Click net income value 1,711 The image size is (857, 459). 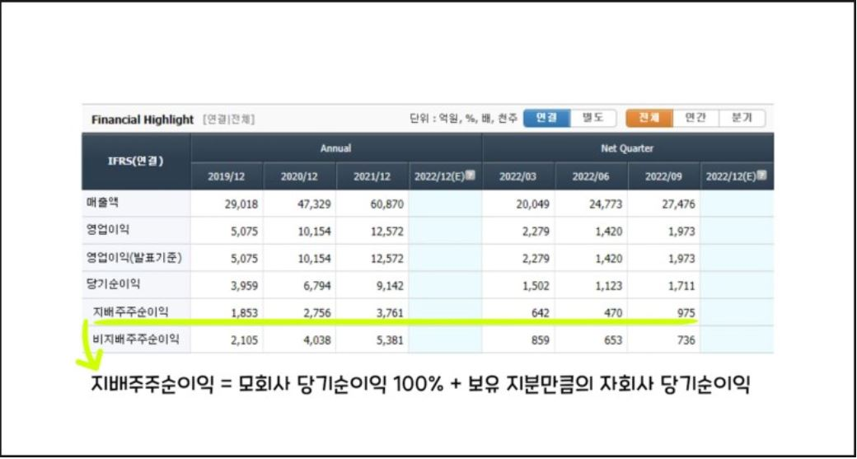[x=681, y=286]
